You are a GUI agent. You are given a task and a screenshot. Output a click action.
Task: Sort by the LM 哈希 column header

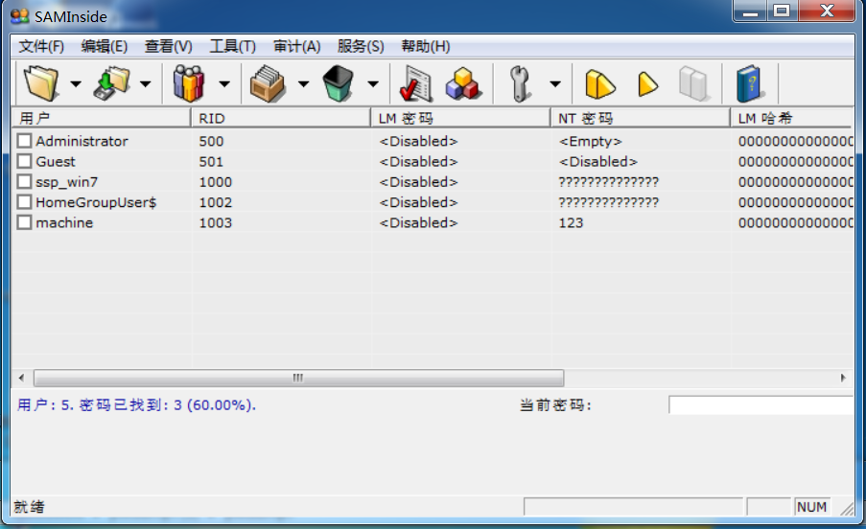click(792, 118)
